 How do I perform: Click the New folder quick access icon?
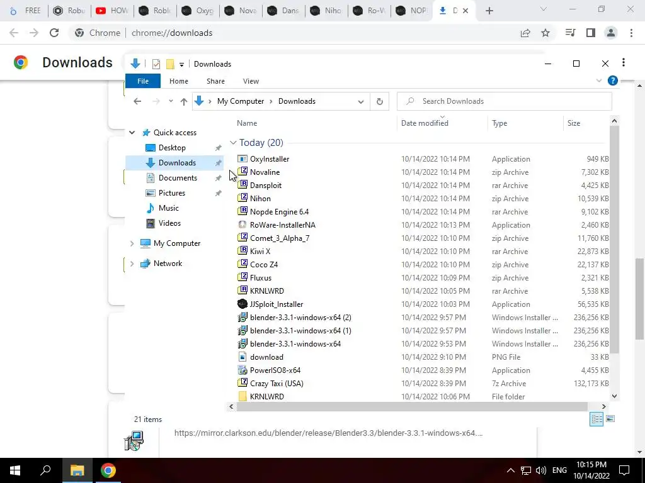(x=170, y=64)
